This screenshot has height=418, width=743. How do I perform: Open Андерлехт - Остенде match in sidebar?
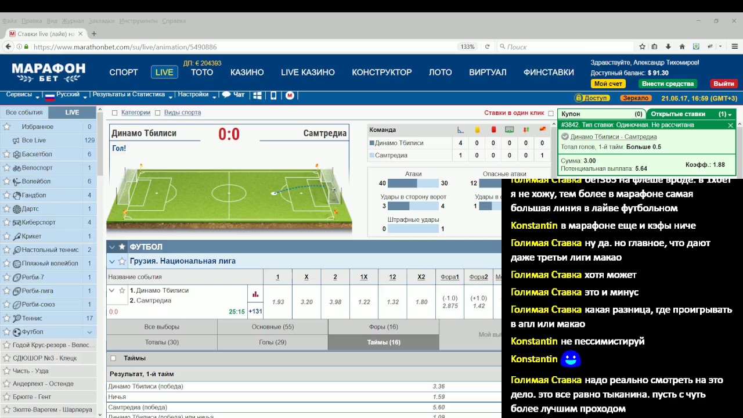43,384
